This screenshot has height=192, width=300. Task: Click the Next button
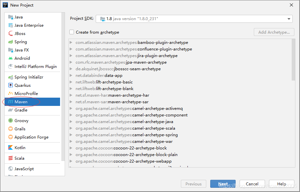tap(223, 184)
